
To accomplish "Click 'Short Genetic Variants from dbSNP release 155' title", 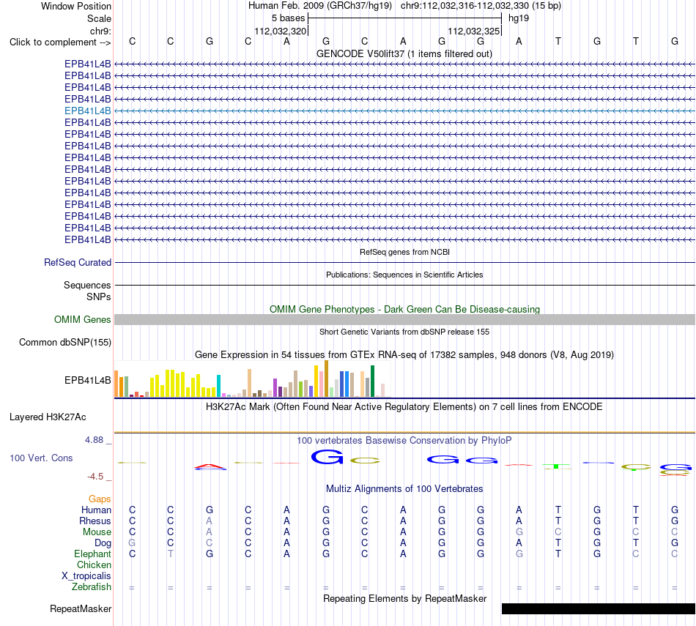I will tap(404, 332).
